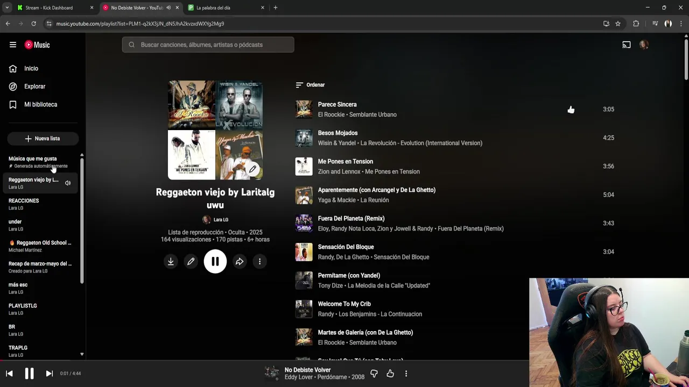Open the Ordenar sort menu
The image size is (689, 387).
(x=310, y=85)
